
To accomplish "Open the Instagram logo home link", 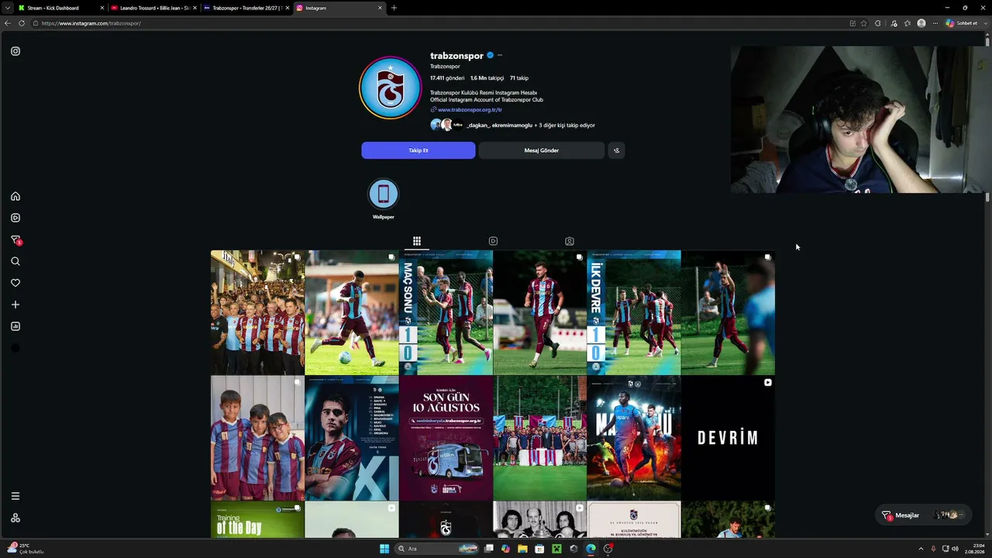I will point(15,51).
